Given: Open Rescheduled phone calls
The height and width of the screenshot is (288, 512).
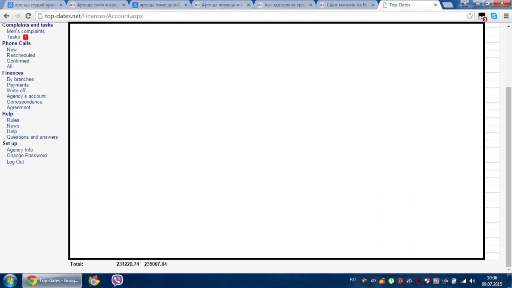Looking at the screenshot, I should [21, 55].
